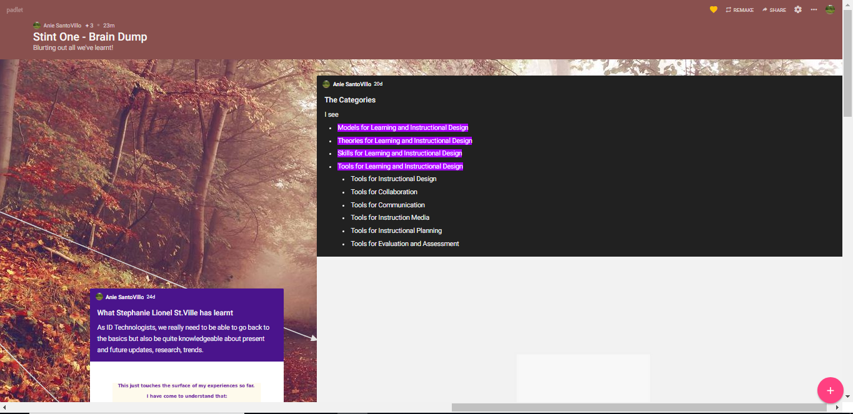Click the Tools for Evaluation and Assessment bullet

click(x=405, y=244)
